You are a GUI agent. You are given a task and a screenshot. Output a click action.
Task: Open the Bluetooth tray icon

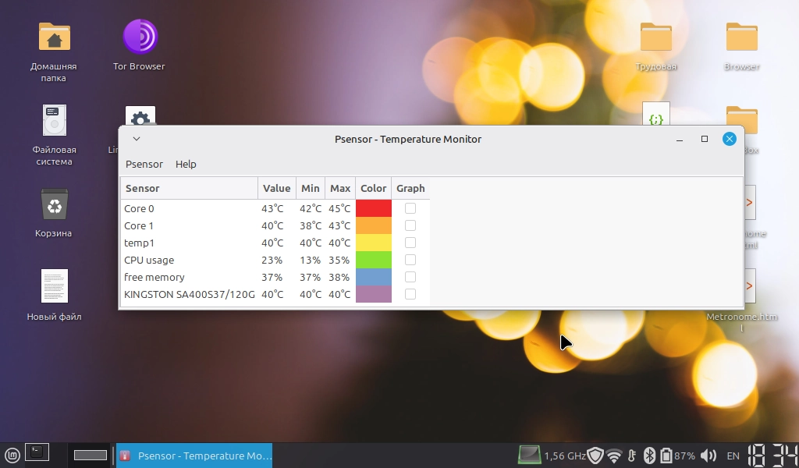tap(649, 456)
